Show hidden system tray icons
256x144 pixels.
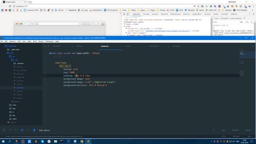tap(211, 141)
